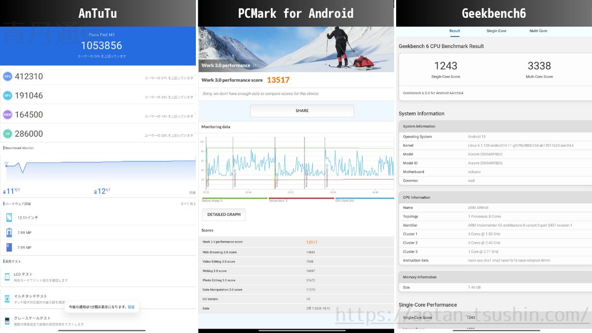Expand hardware details via すべて見る
The height and width of the screenshot is (333, 592).
tap(188, 204)
